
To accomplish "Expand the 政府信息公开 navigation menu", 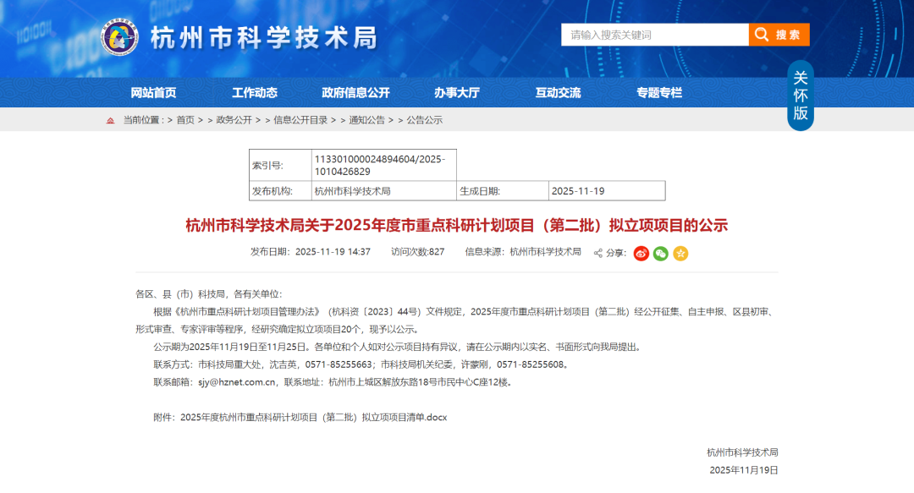I will [355, 93].
